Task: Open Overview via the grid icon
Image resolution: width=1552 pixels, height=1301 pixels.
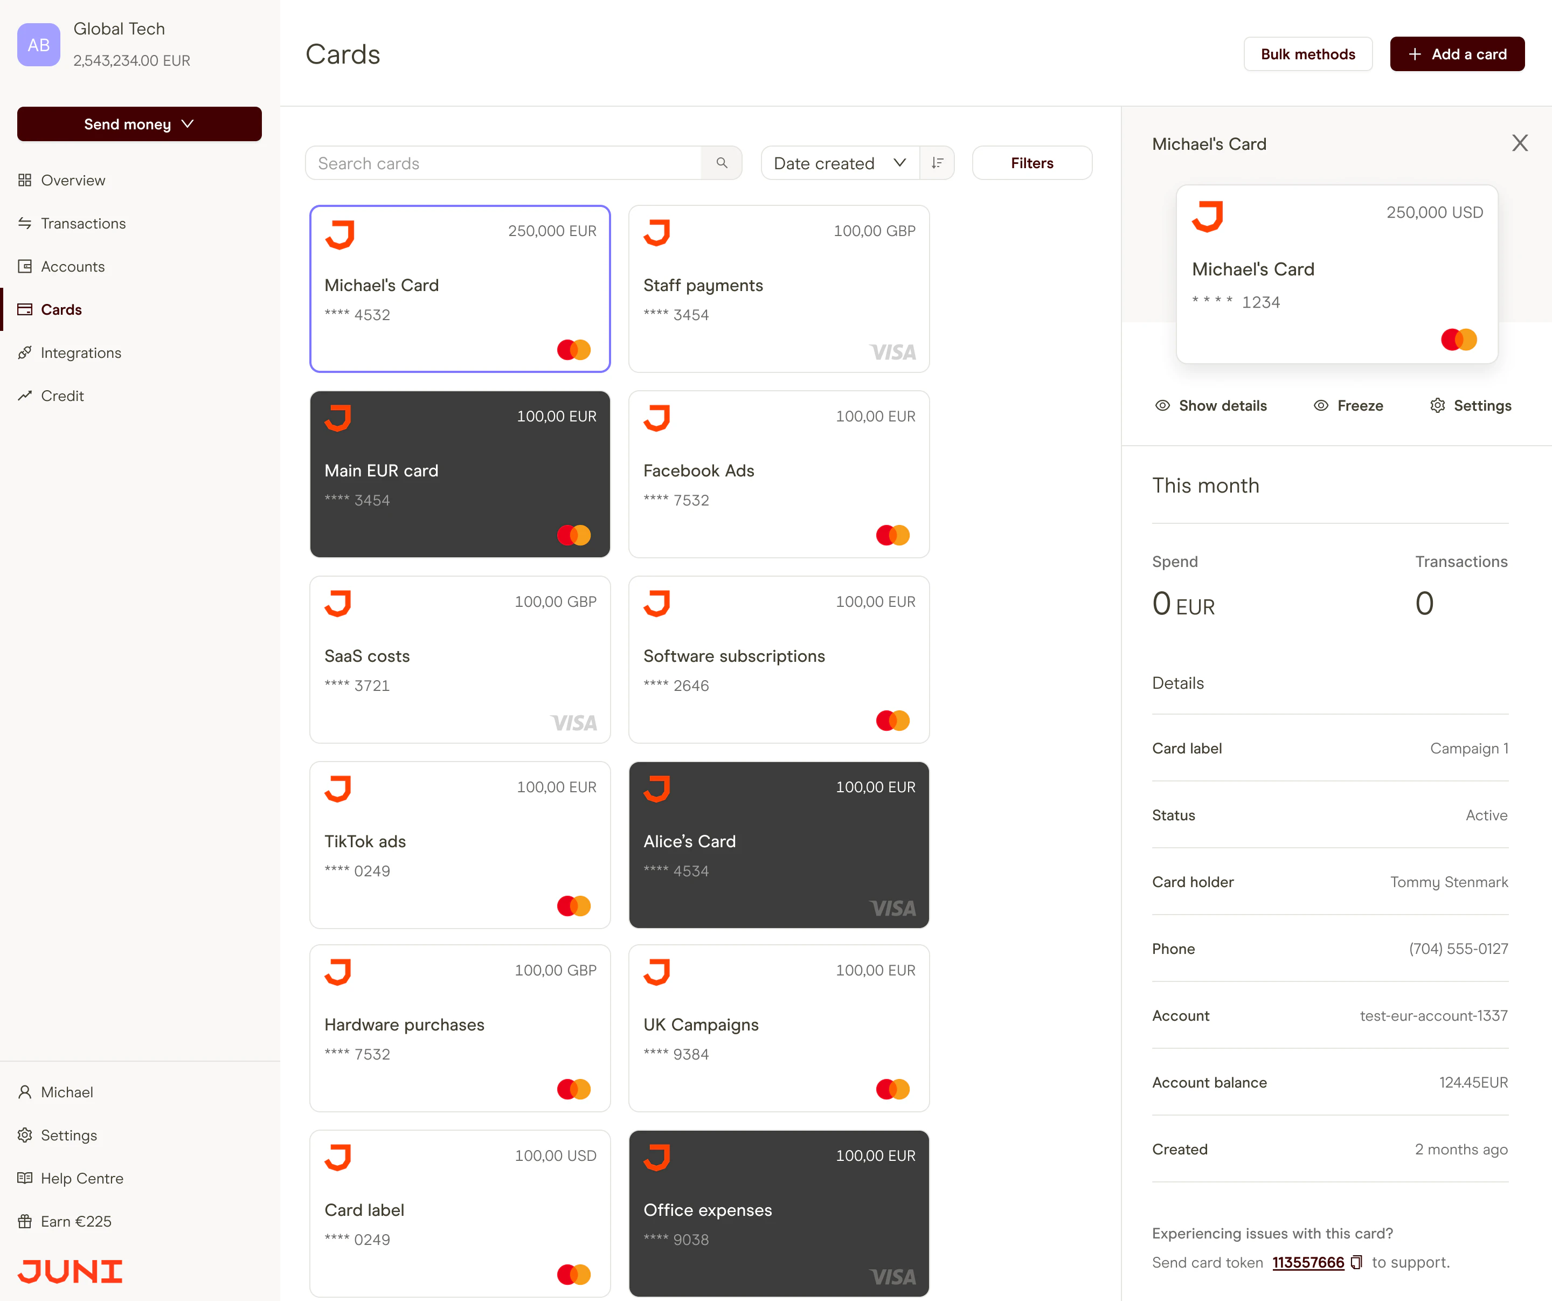Action: pos(26,179)
